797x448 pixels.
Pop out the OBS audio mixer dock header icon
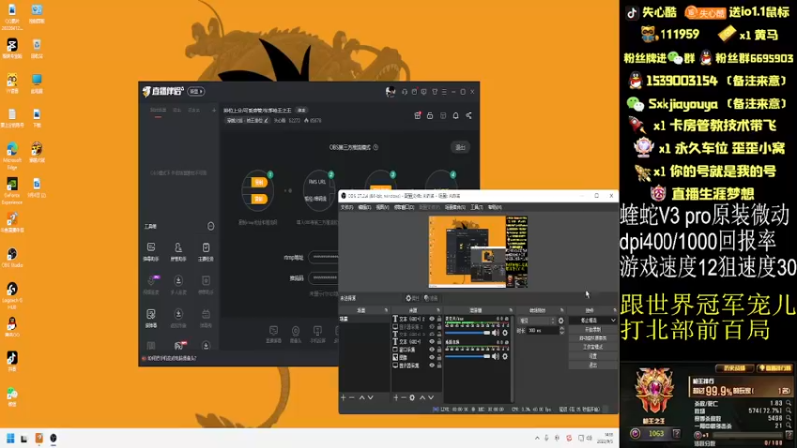point(510,310)
